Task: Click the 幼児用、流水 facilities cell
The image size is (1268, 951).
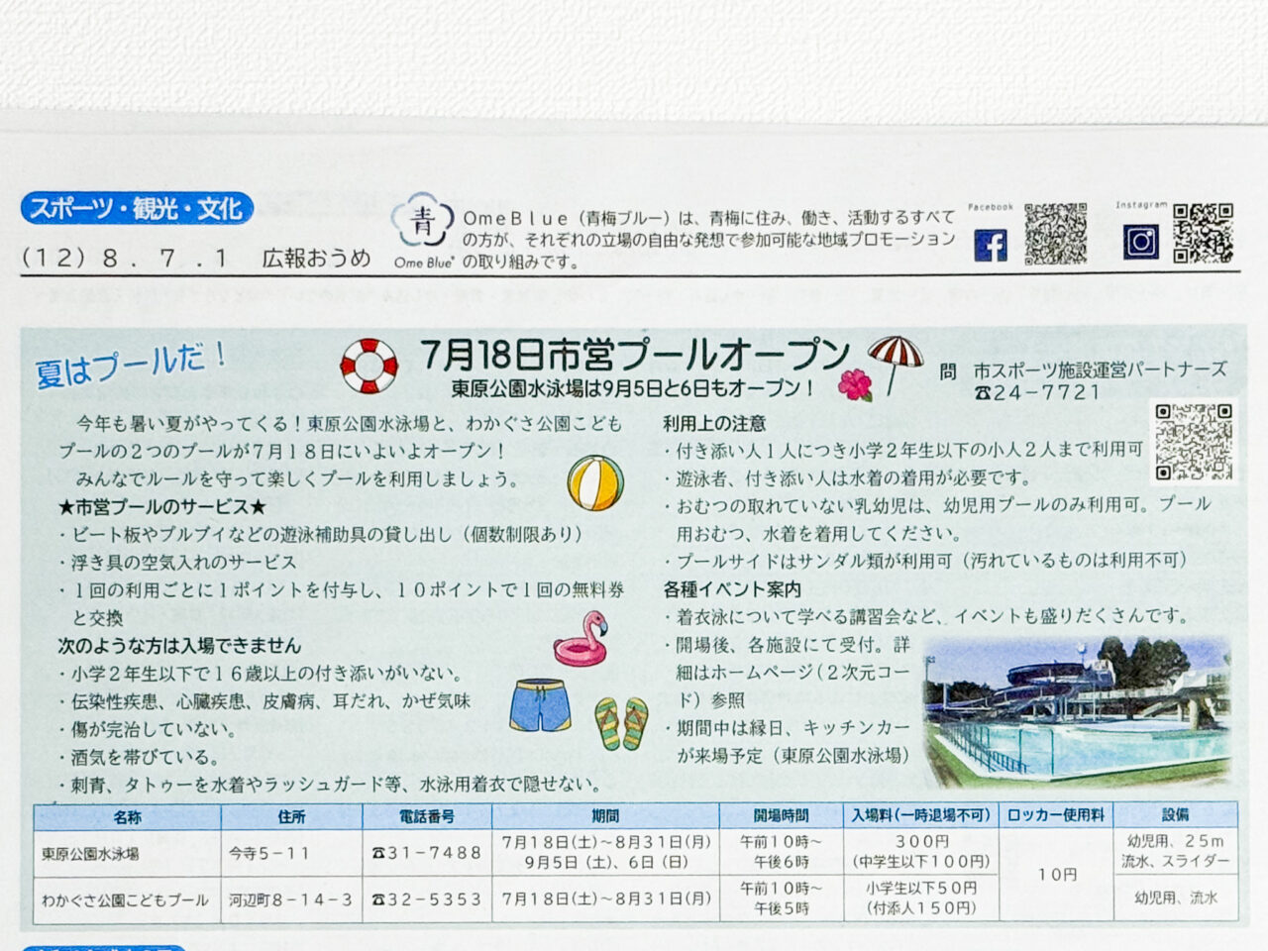Action: 1176,898
